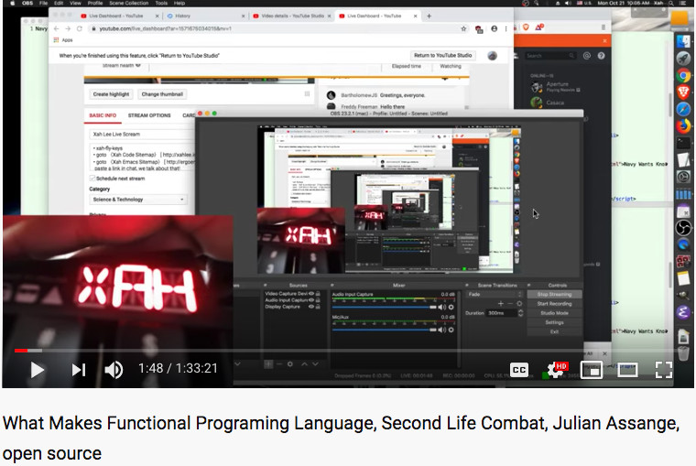The height and width of the screenshot is (466, 696).
Task: Switch to miniplayer mode
Action: click(x=592, y=369)
